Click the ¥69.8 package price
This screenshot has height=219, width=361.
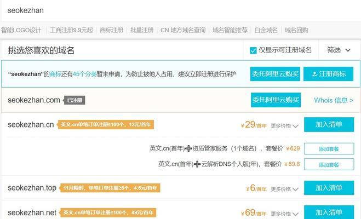(x=292, y=164)
